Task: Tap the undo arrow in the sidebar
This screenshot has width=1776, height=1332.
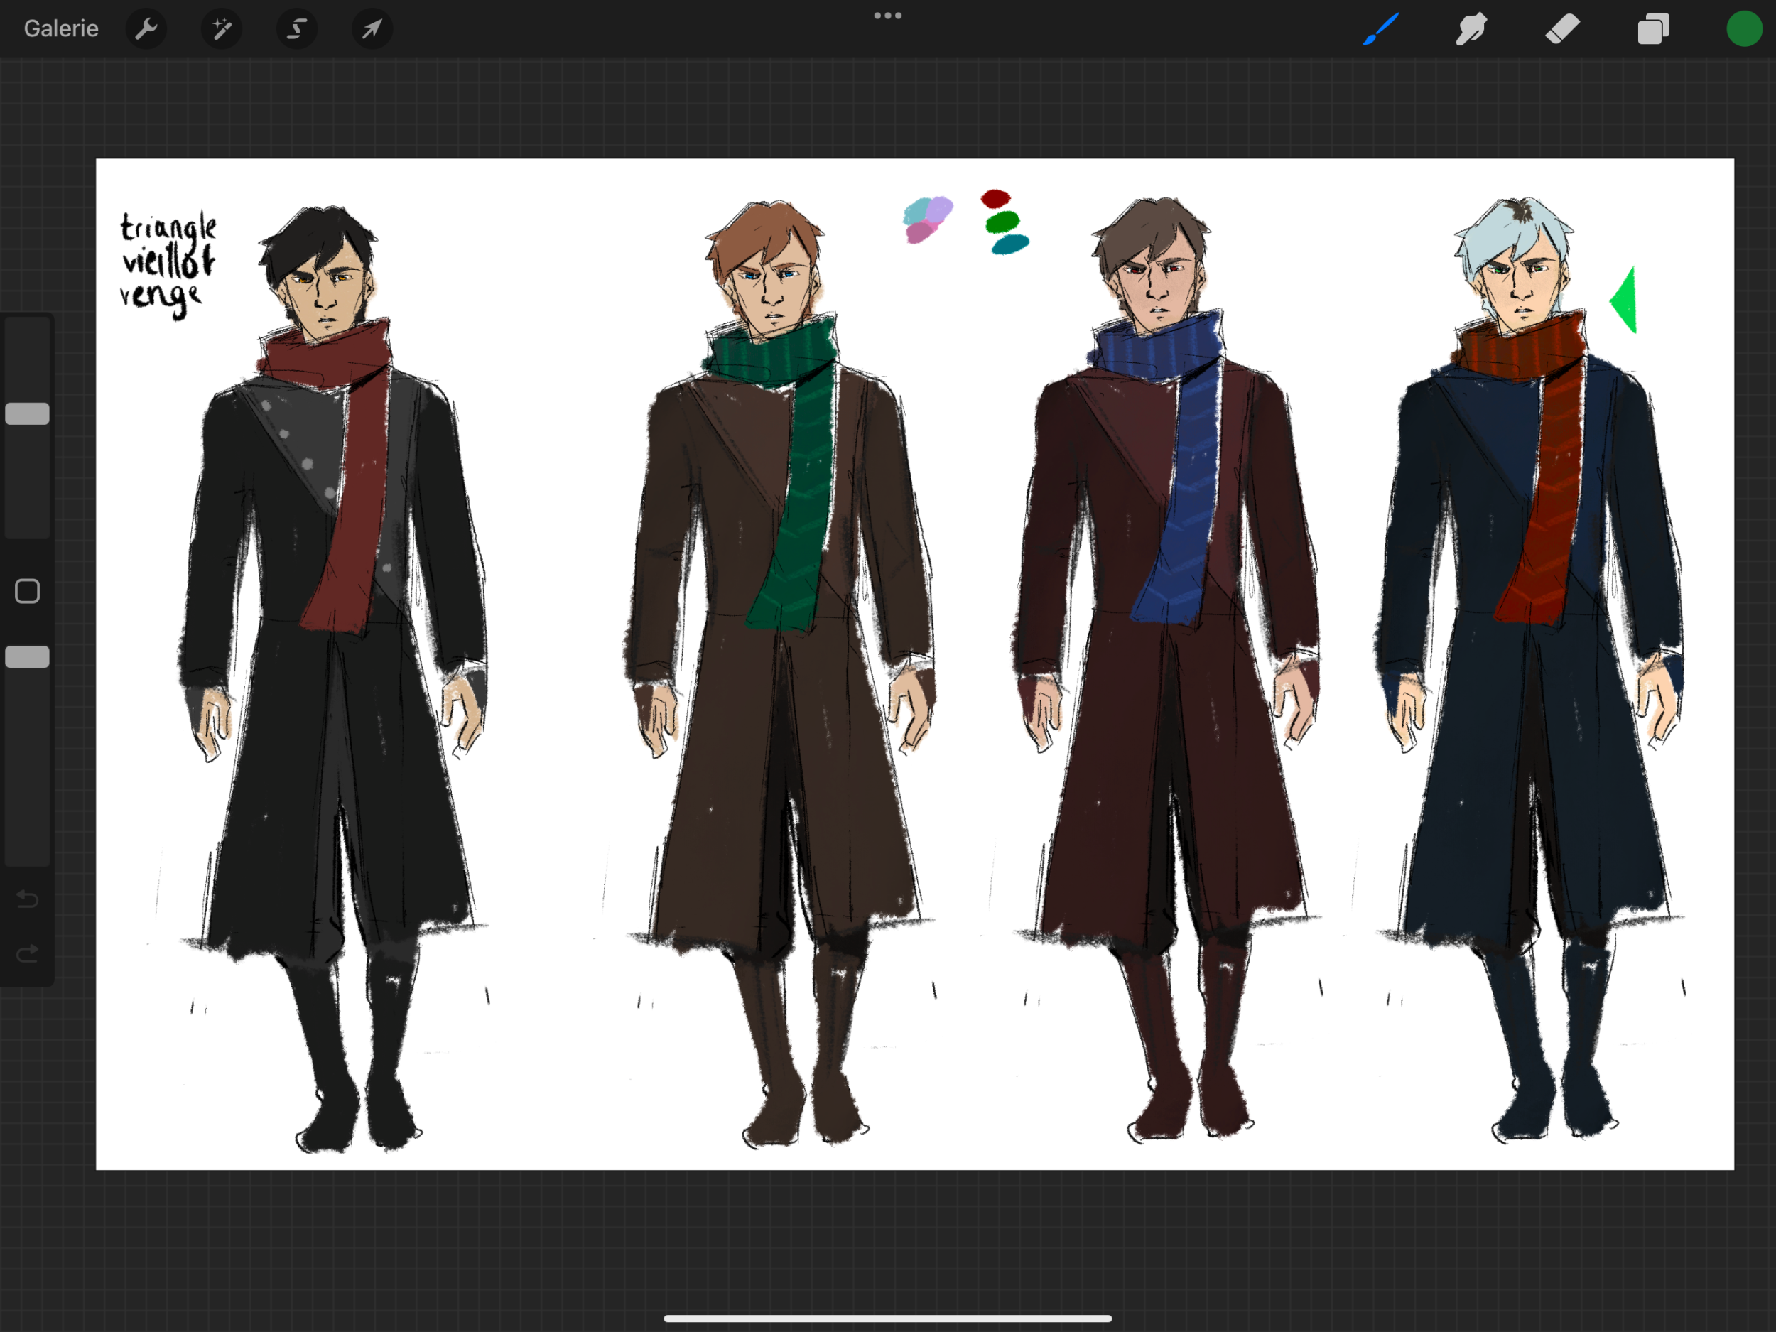Action: pyautogui.click(x=27, y=898)
